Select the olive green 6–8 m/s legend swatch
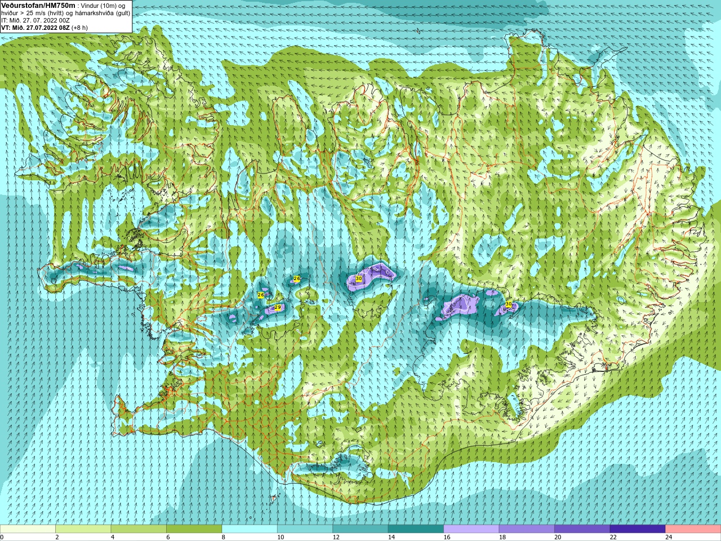The height and width of the screenshot is (541, 721). click(194, 529)
